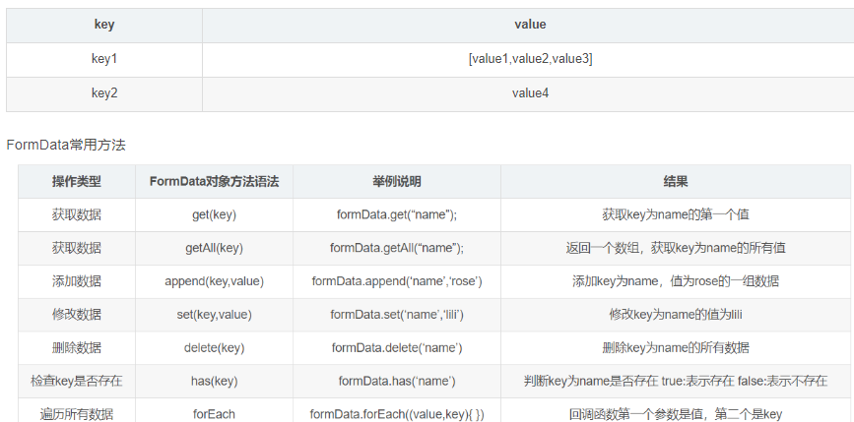Click the 'key' column header

[x=104, y=25]
